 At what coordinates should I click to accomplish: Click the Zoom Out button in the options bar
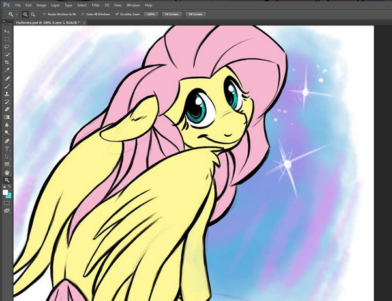33,14
